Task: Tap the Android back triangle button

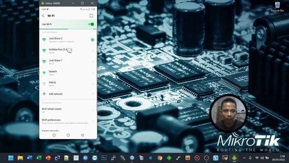Action: [82, 135]
